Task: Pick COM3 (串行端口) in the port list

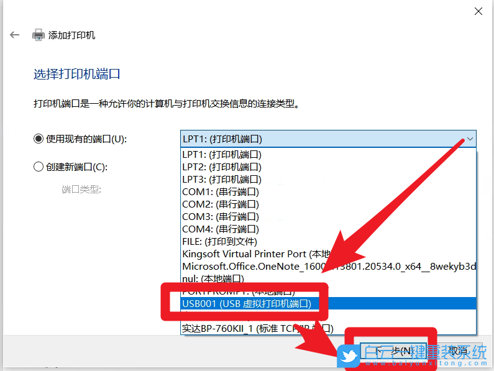Action: tap(221, 216)
